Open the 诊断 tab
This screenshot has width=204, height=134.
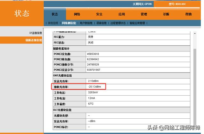click(166, 14)
